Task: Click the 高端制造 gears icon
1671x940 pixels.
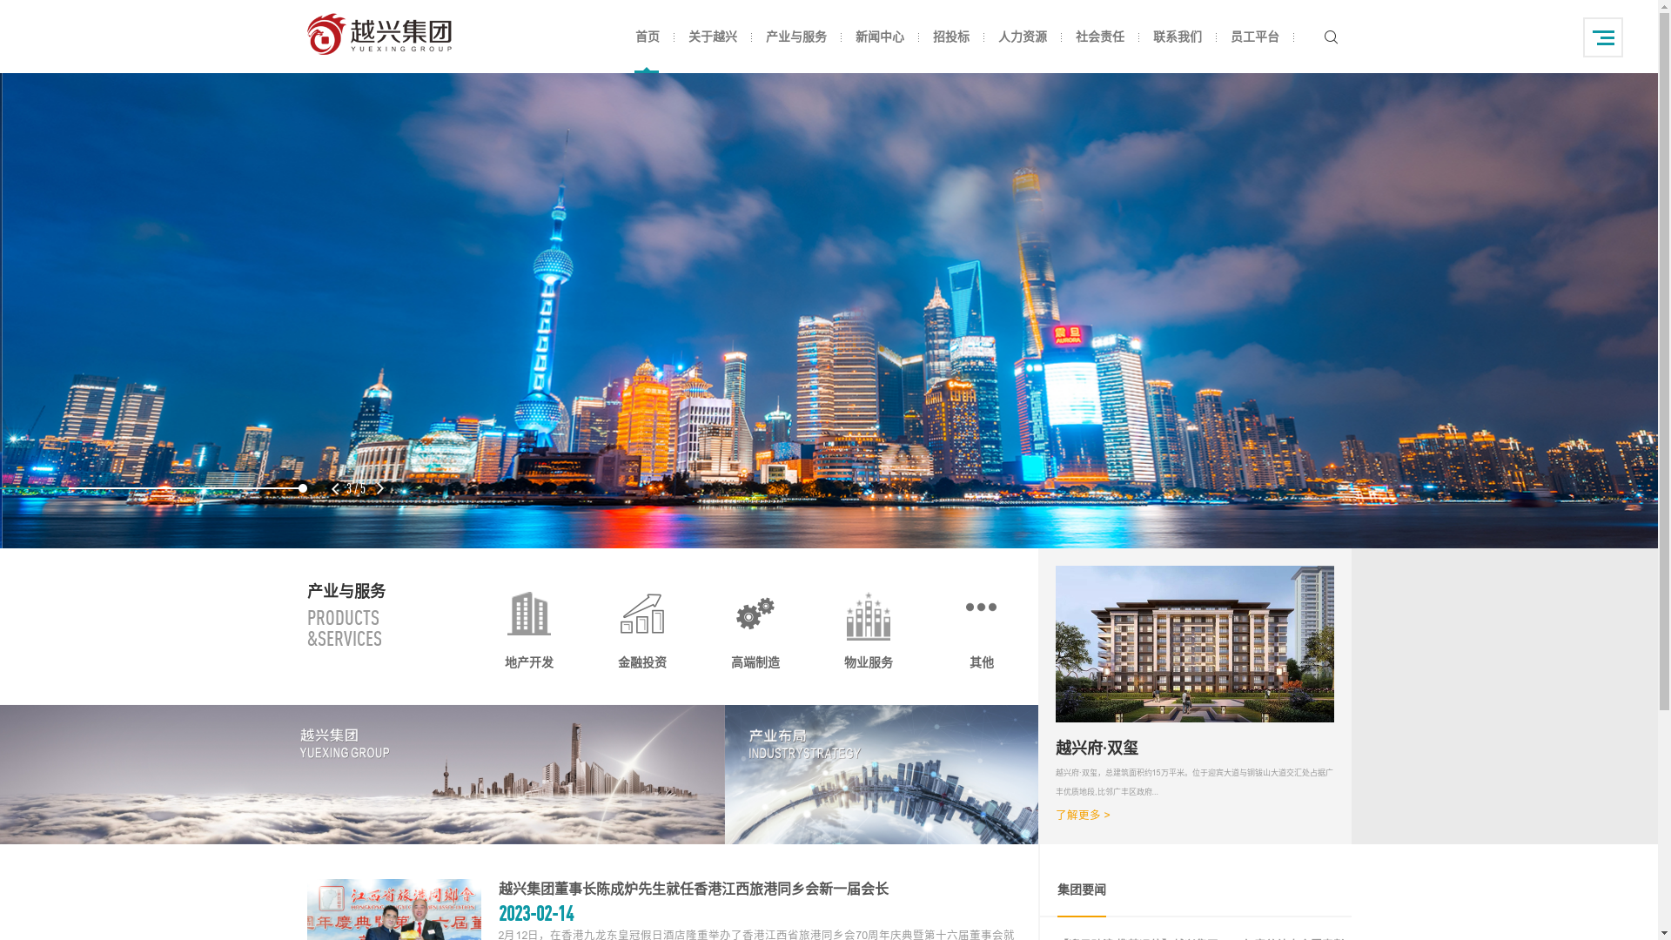Action: (x=755, y=614)
